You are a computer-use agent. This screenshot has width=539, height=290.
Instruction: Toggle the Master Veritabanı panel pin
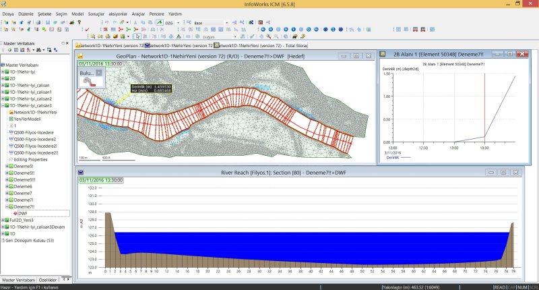(63, 43)
